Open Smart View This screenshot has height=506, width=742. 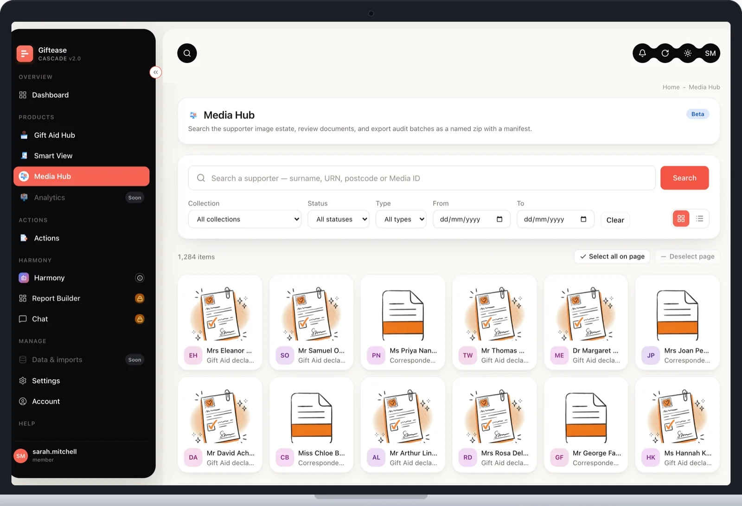[x=82, y=156]
